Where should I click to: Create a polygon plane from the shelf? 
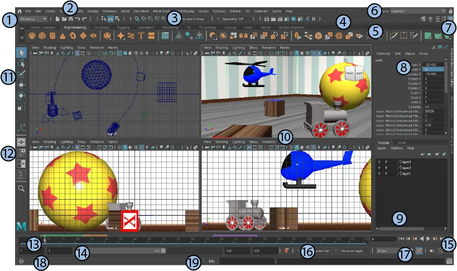pyautogui.click(x=83, y=36)
